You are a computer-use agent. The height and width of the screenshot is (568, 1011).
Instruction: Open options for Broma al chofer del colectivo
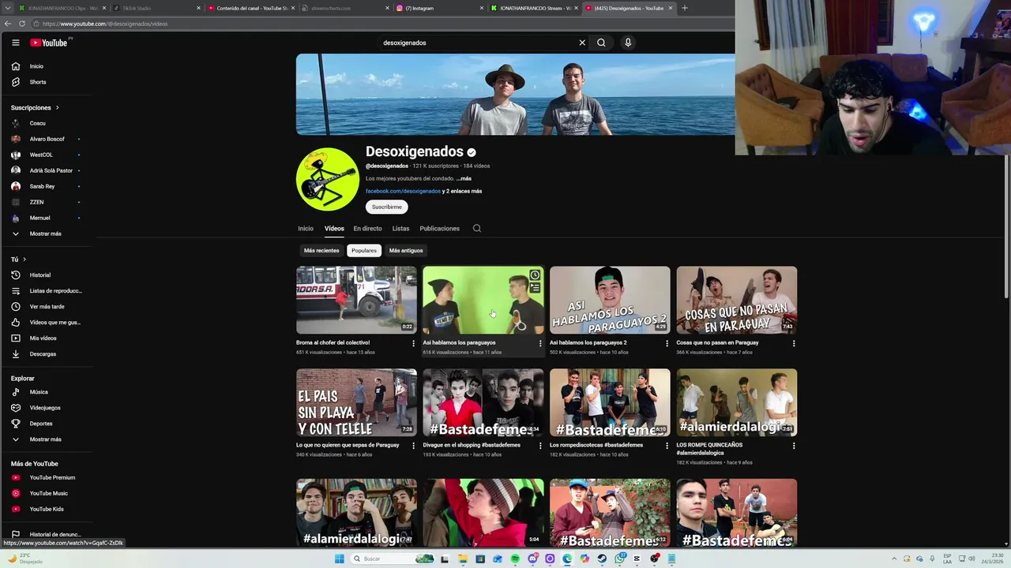pyautogui.click(x=413, y=343)
